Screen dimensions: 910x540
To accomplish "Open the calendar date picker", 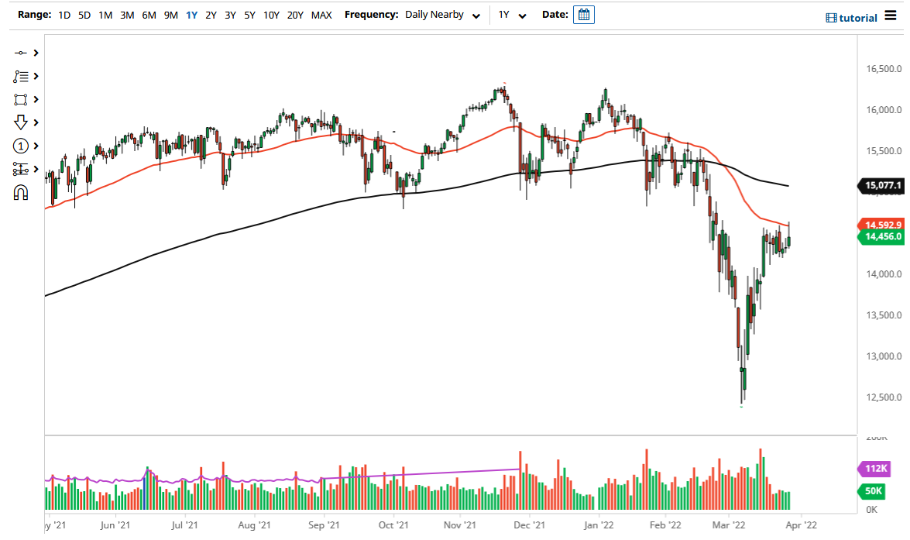I will [x=583, y=14].
